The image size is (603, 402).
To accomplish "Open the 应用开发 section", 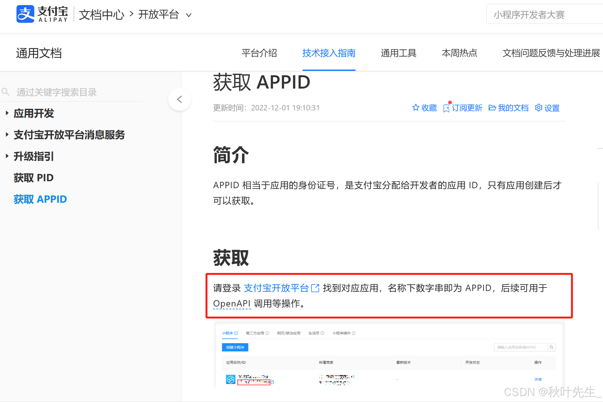I will (34, 113).
